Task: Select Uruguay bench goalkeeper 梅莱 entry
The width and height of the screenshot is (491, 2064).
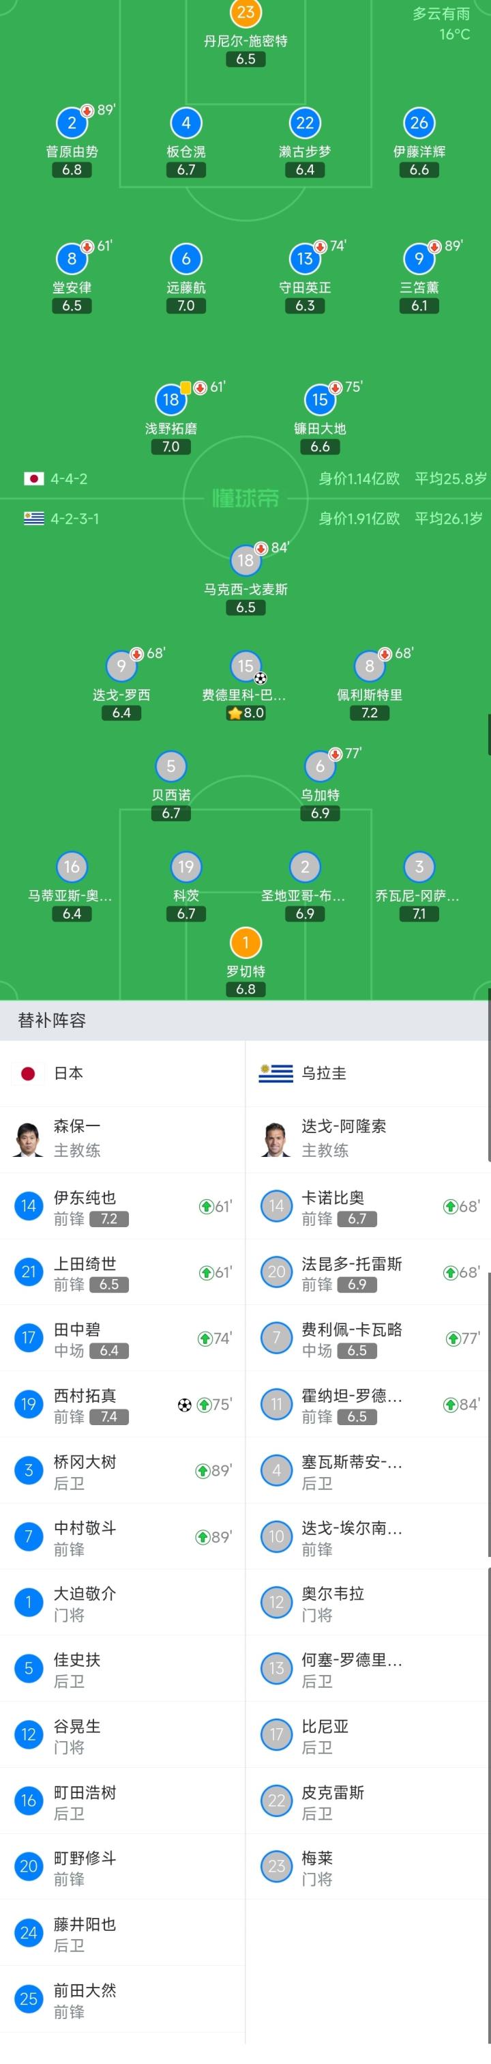Action: pyautogui.click(x=368, y=1867)
